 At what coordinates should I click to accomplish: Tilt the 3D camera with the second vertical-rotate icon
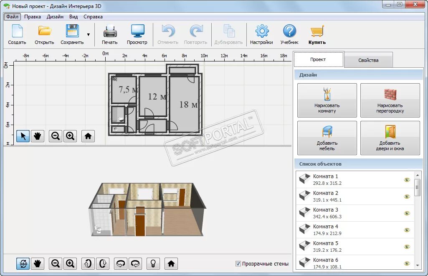pos(103,264)
